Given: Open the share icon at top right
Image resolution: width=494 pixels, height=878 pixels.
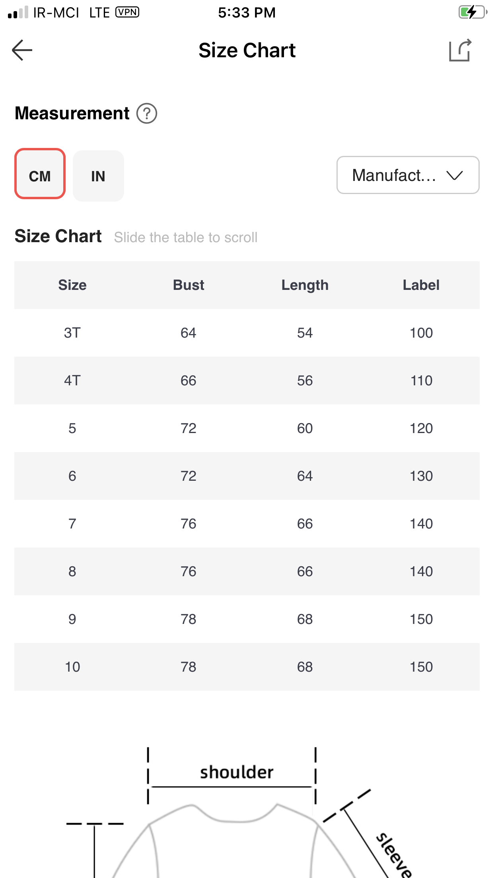Looking at the screenshot, I should click(460, 50).
